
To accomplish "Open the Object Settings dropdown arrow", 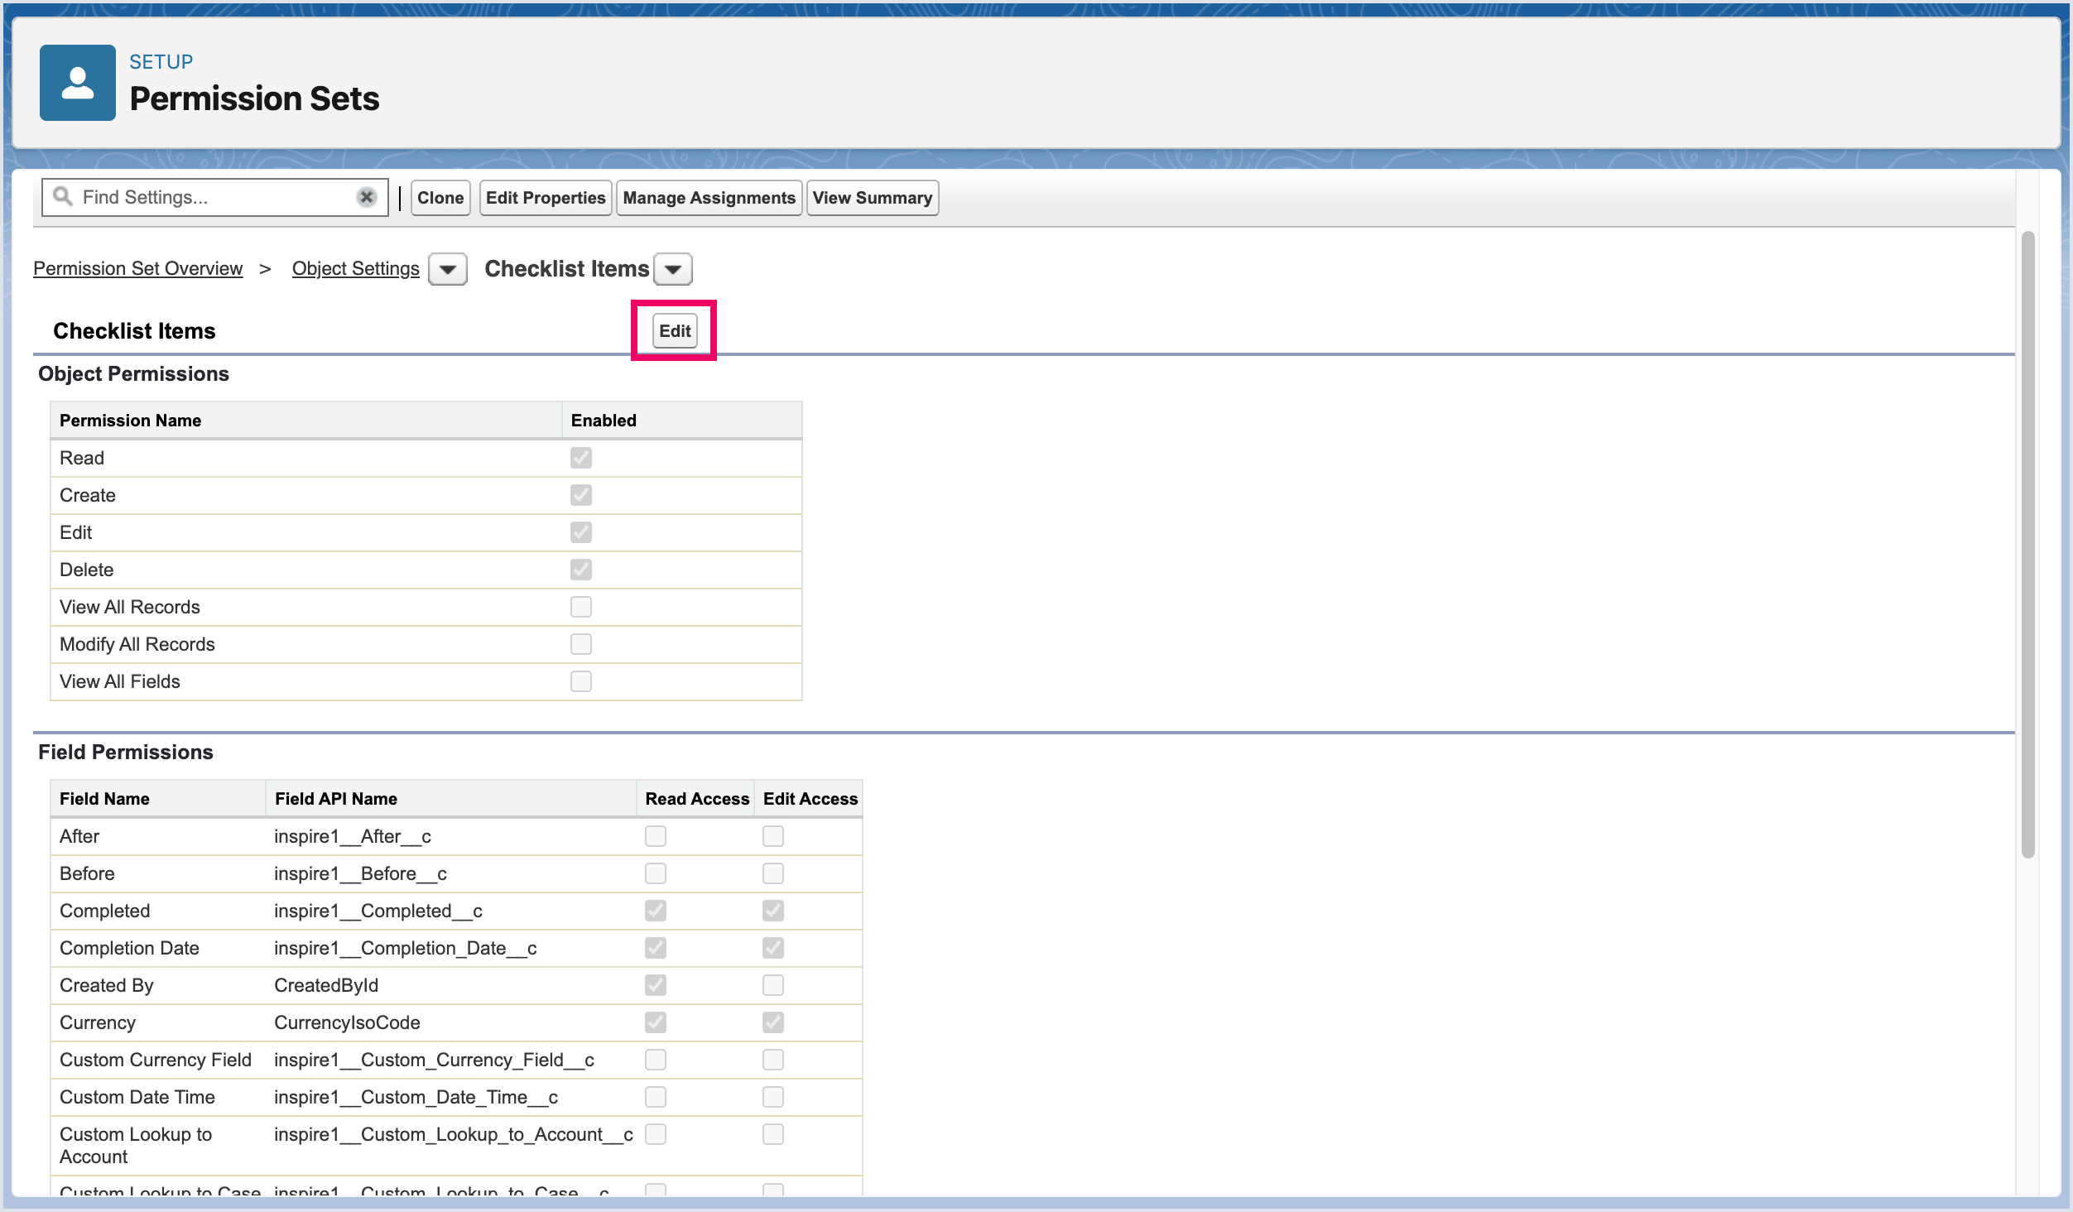I will 447,269.
